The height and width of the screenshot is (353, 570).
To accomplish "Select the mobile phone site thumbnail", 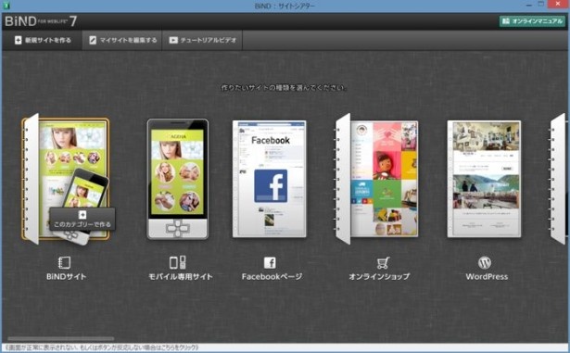I will click(178, 179).
